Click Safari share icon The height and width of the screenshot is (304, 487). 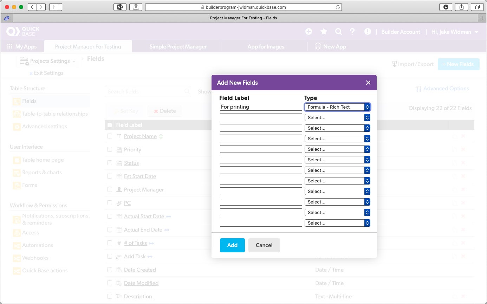[461, 7]
